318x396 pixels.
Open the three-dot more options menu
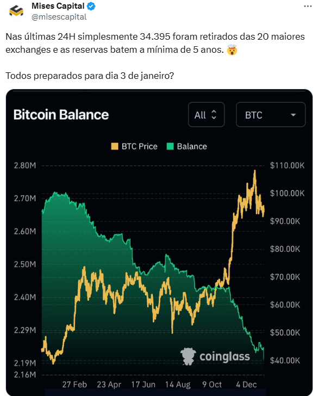(x=308, y=7)
